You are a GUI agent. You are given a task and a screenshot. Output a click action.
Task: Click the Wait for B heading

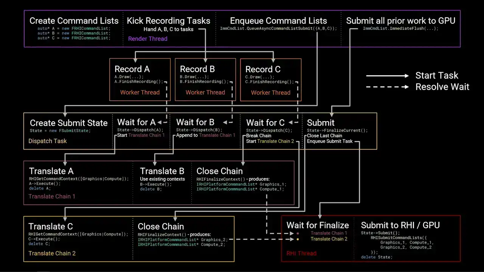point(195,122)
